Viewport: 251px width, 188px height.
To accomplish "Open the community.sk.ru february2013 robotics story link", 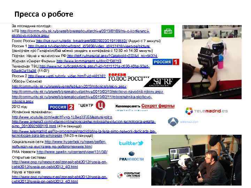I will click(x=69, y=86).
